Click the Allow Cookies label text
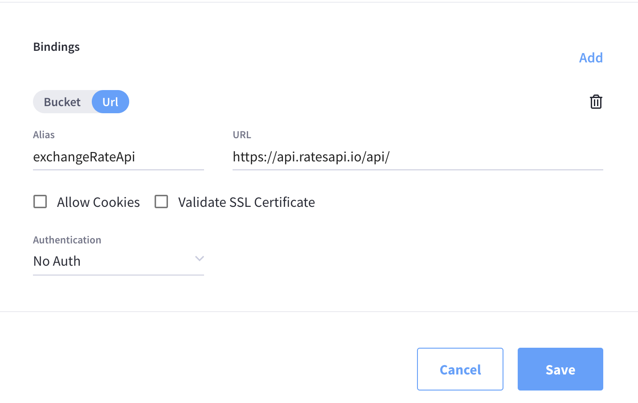 [98, 202]
